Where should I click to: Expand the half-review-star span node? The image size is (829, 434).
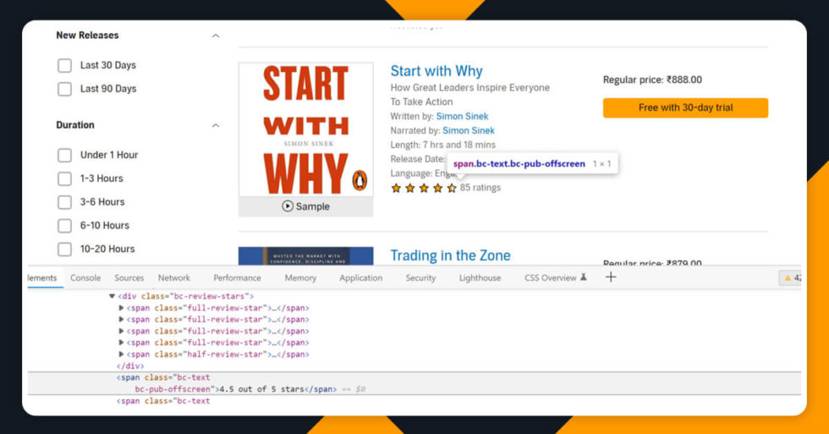pyautogui.click(x=121, y=354)
